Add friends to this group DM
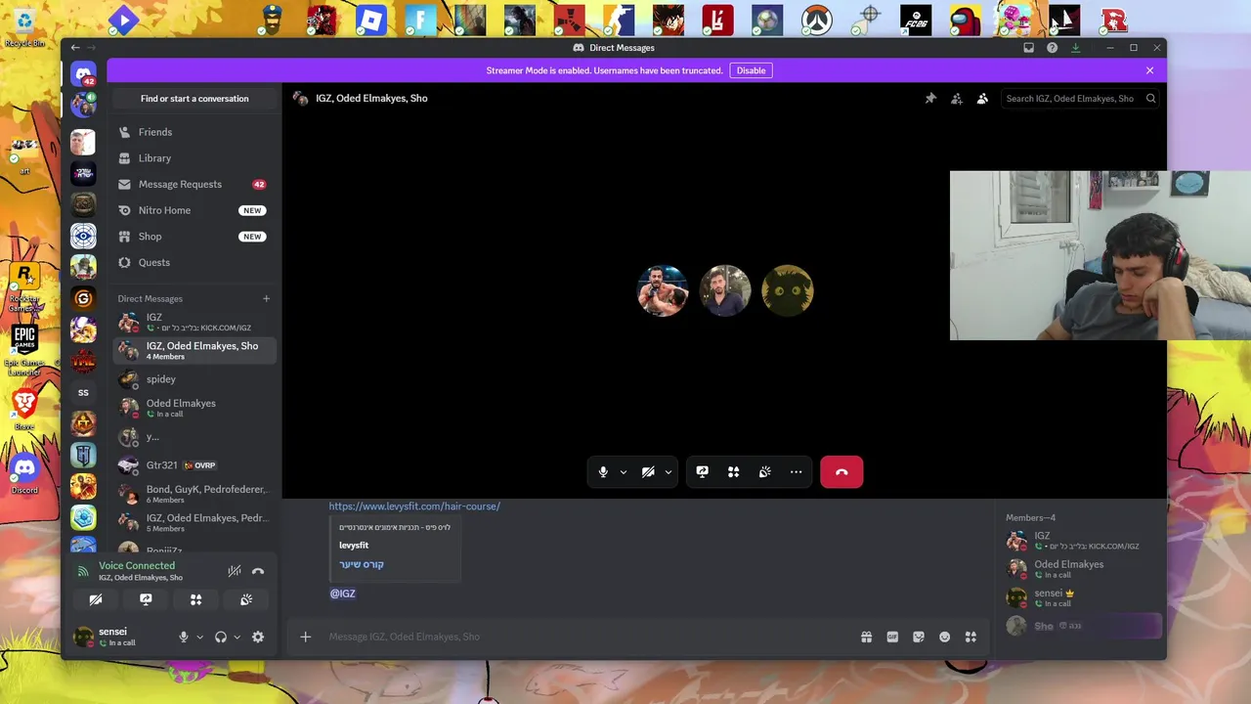The image size is (1251, 704). point(957,99)
